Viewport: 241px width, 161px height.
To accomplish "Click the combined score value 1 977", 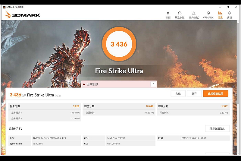I will pyautogui.click(x=224, y=106).
